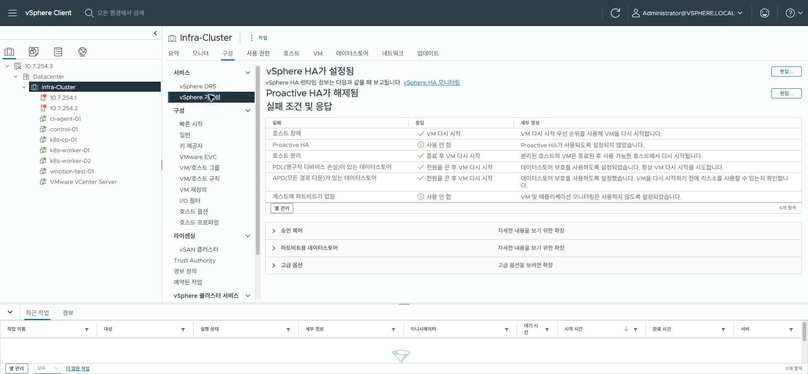
Task: Open Trust Authority settings
Action: pyautogui.click(x=194, y=260)
